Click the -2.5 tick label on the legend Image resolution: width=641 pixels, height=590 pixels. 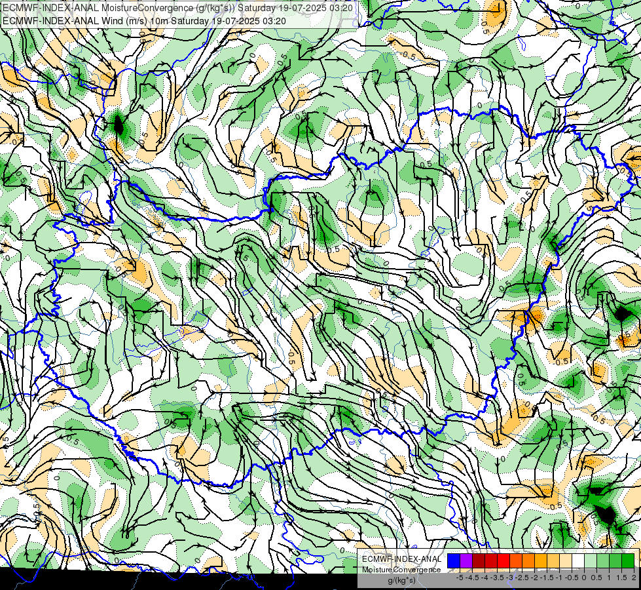(x=522, y=578)
